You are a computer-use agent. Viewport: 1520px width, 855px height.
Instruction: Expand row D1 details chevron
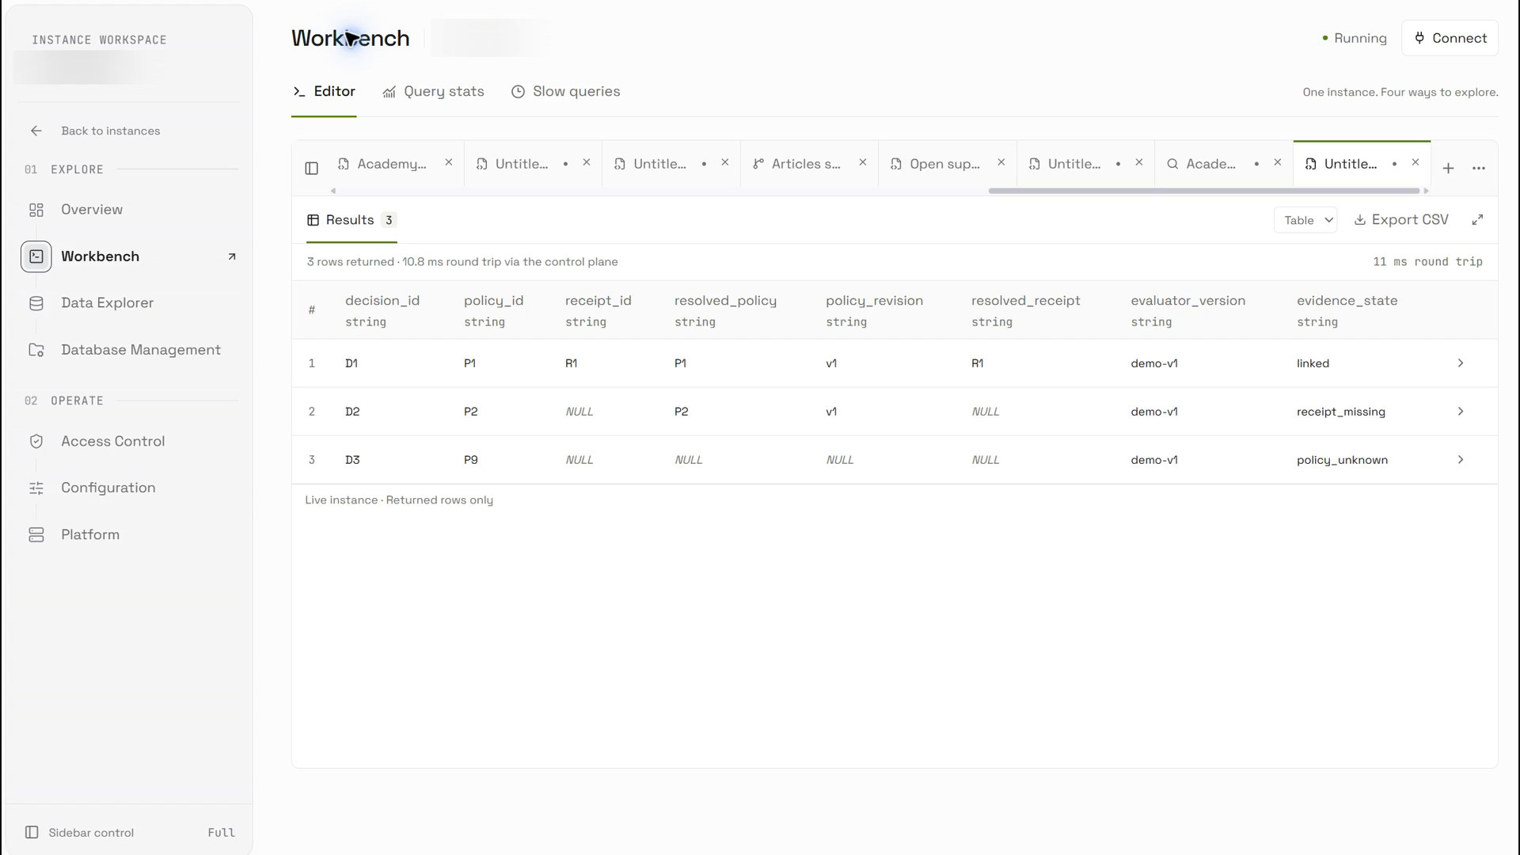click(x=1461, y=363)
